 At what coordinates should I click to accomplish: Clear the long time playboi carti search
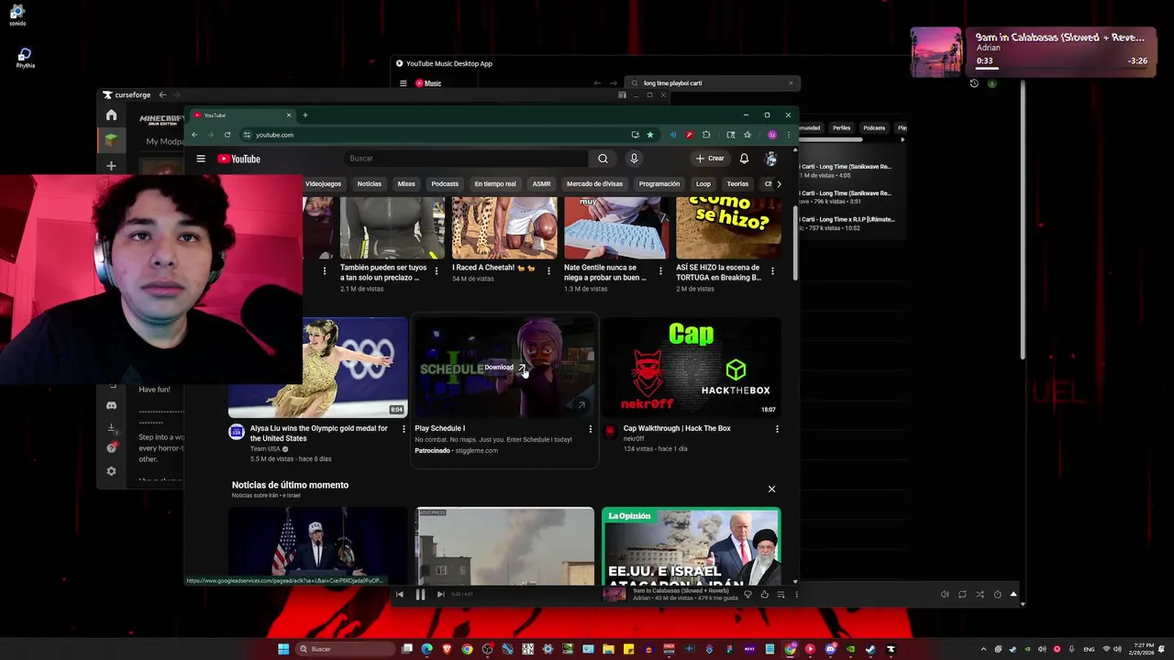click(791, 83)
